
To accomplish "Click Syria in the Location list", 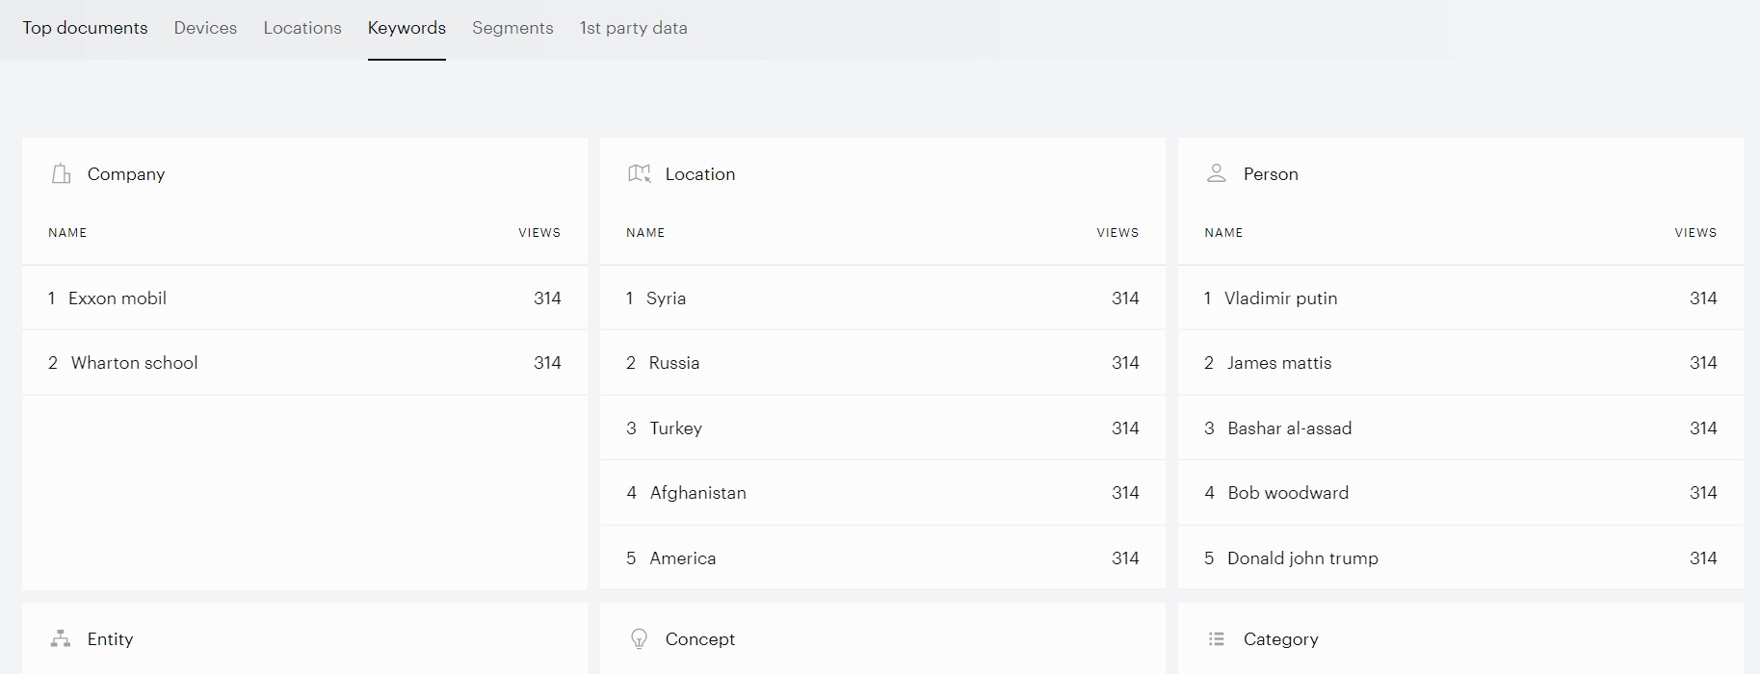I will (666, 298).
